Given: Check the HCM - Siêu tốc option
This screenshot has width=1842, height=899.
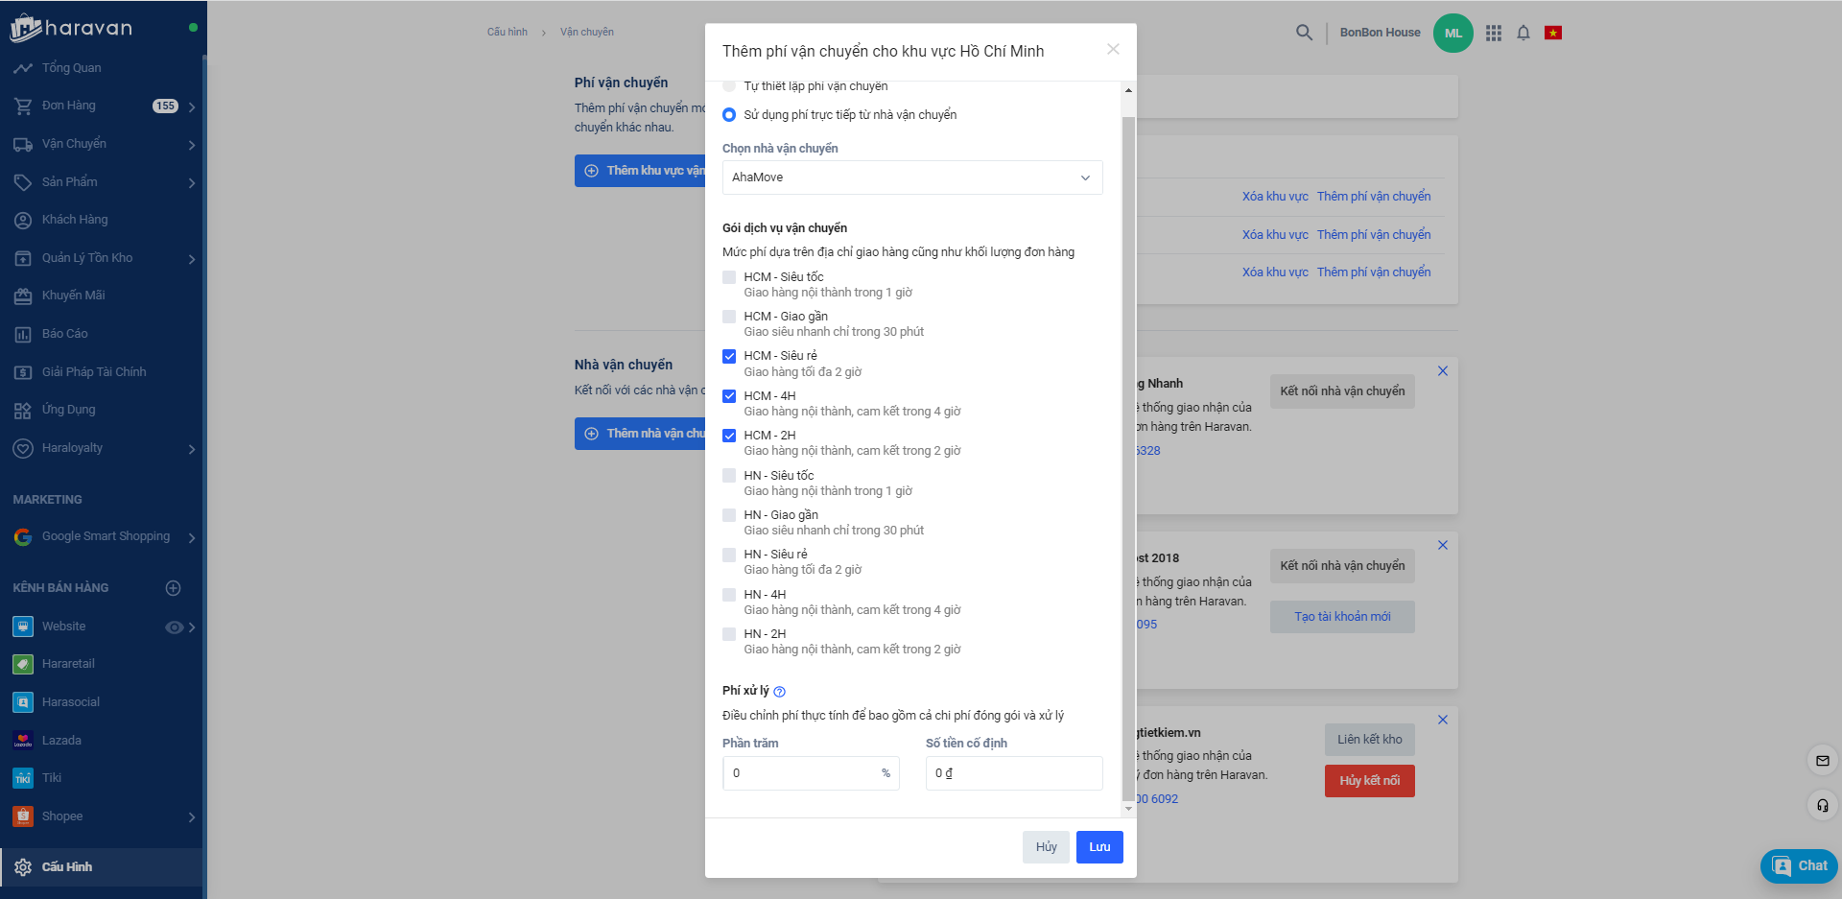Looking at the screenshot, I should pyautogui.click(x=729, y=277).
